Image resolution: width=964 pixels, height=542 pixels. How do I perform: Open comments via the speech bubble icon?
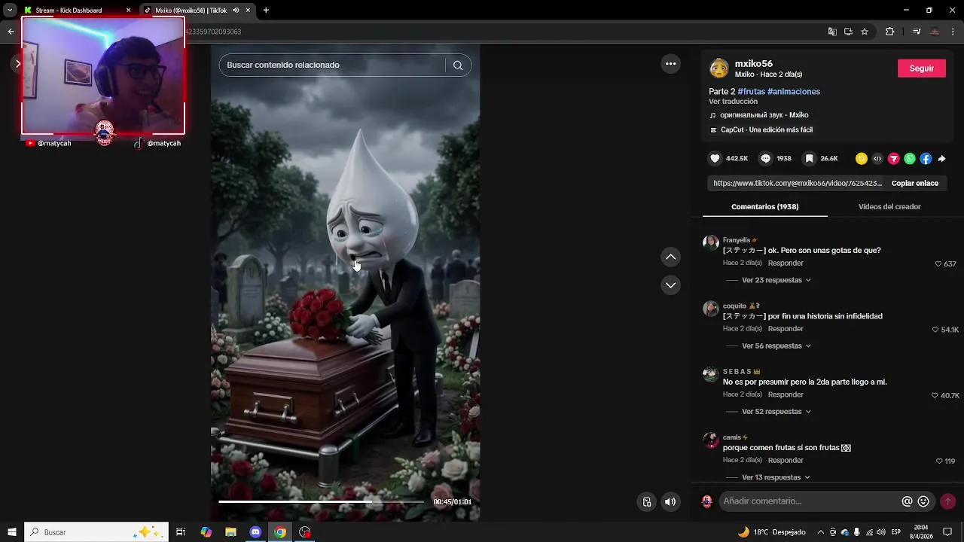point(766,159)
